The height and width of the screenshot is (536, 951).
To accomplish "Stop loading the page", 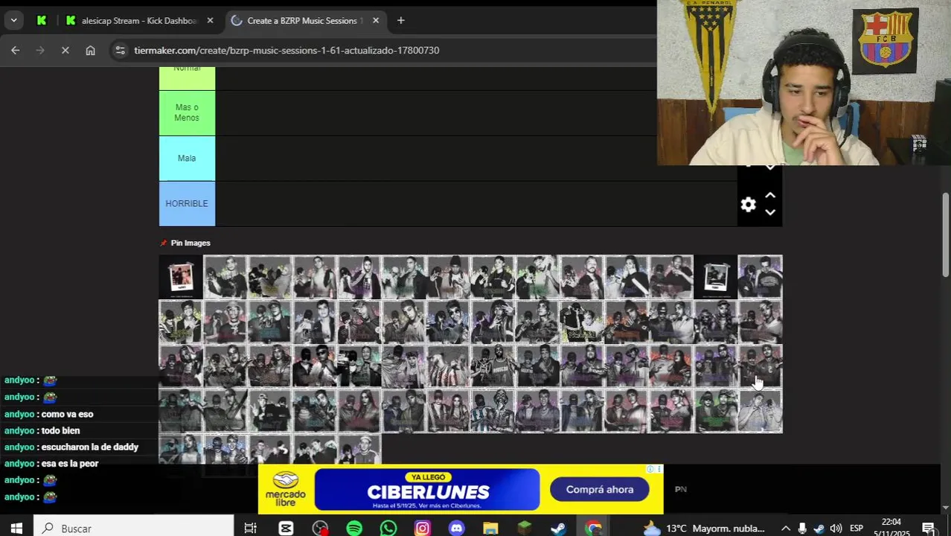I will (65, 50).
